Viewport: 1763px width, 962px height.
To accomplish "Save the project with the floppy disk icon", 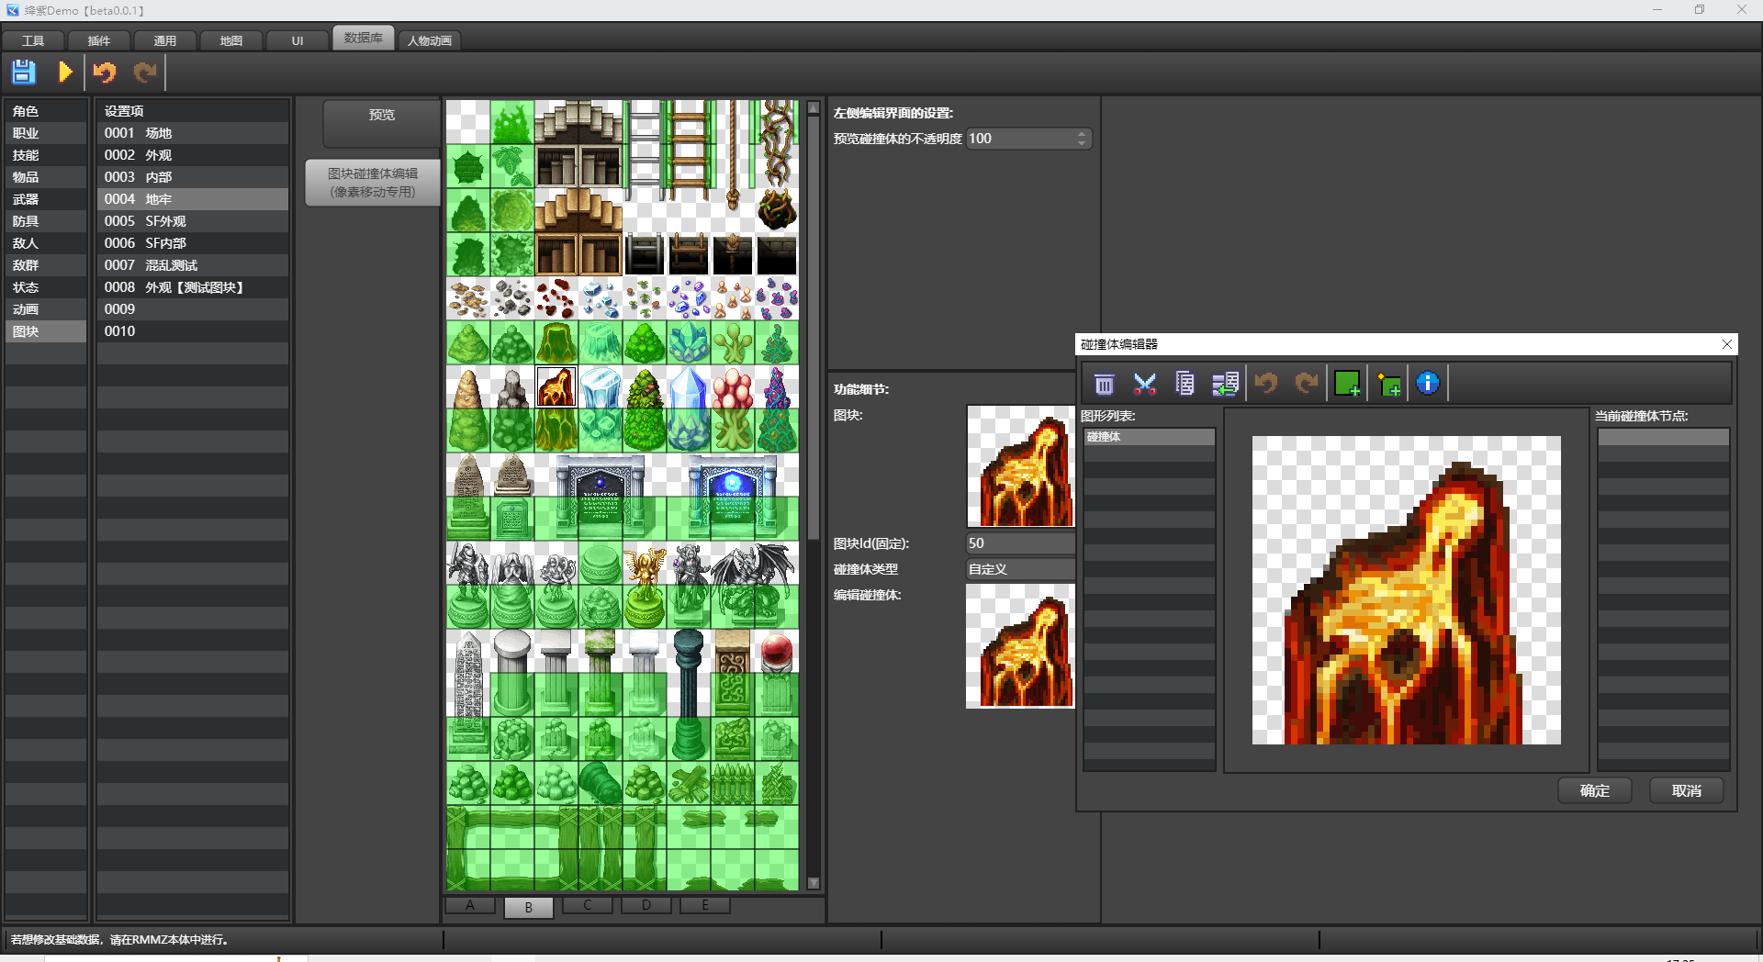I will (24, 72).
